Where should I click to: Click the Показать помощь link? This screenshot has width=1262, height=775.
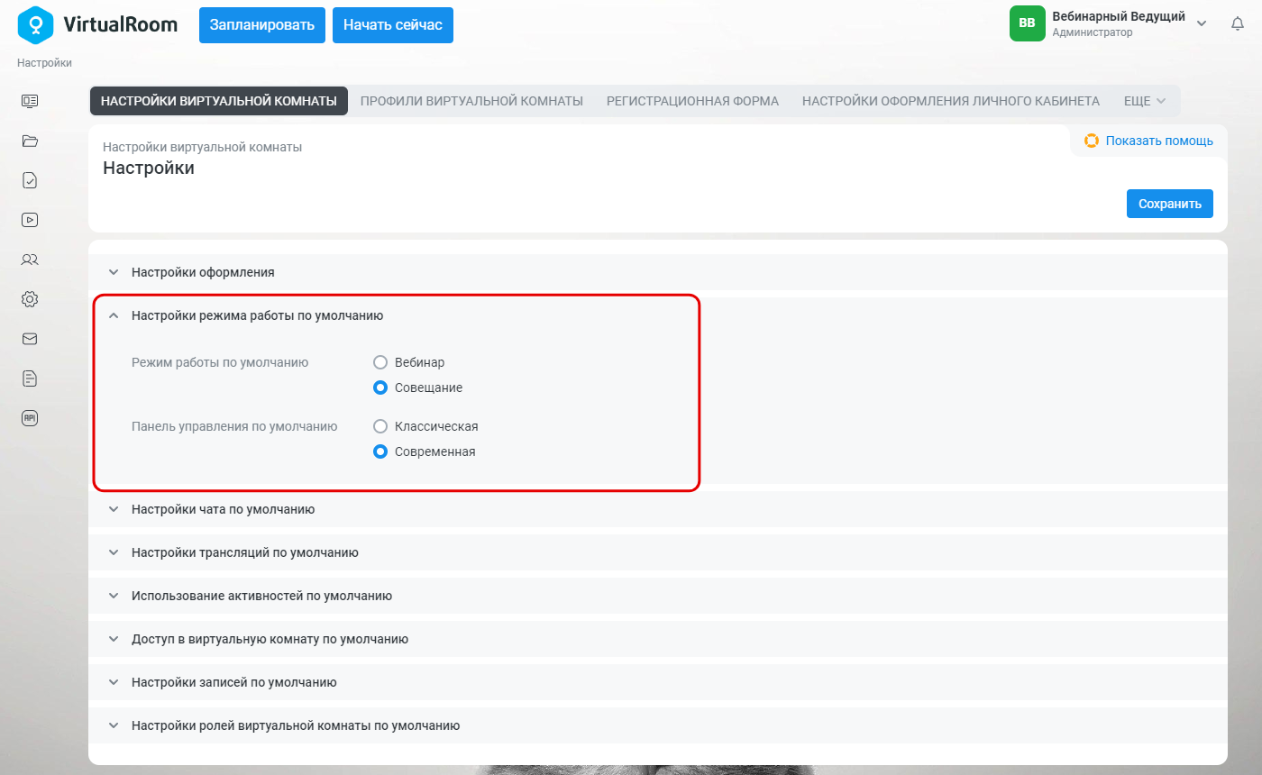(x=1159, y=141)
